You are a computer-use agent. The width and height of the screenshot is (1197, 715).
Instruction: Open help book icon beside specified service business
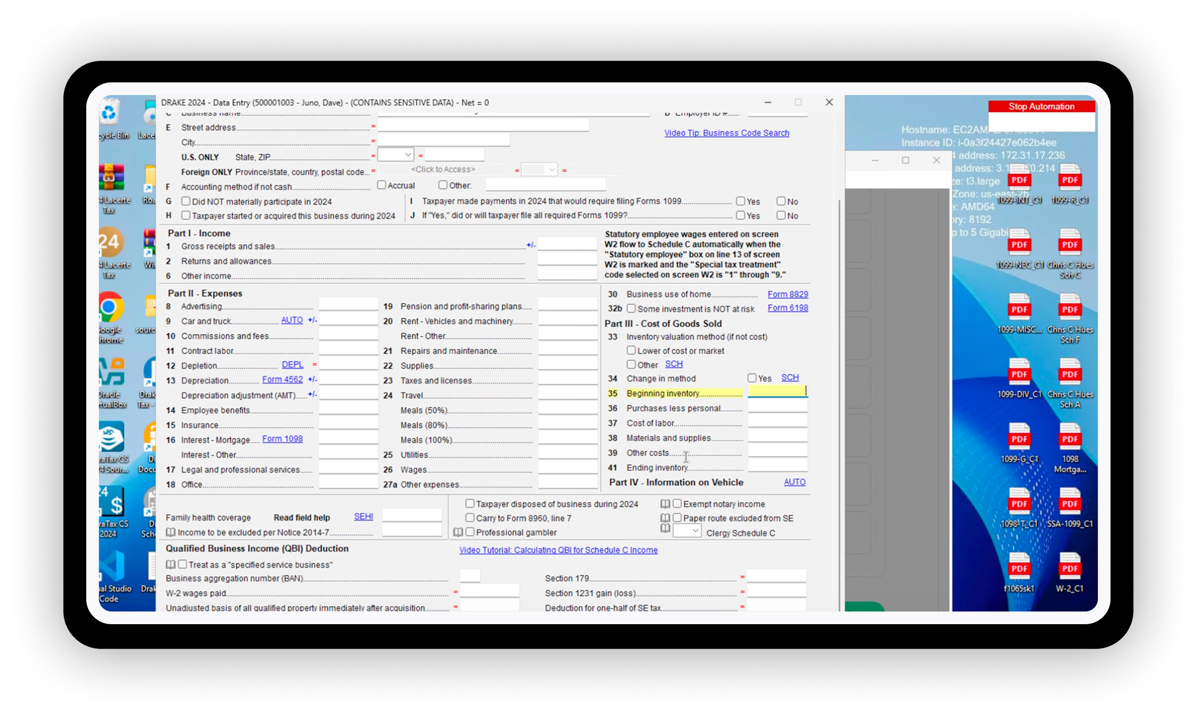[x=171, y=565]
